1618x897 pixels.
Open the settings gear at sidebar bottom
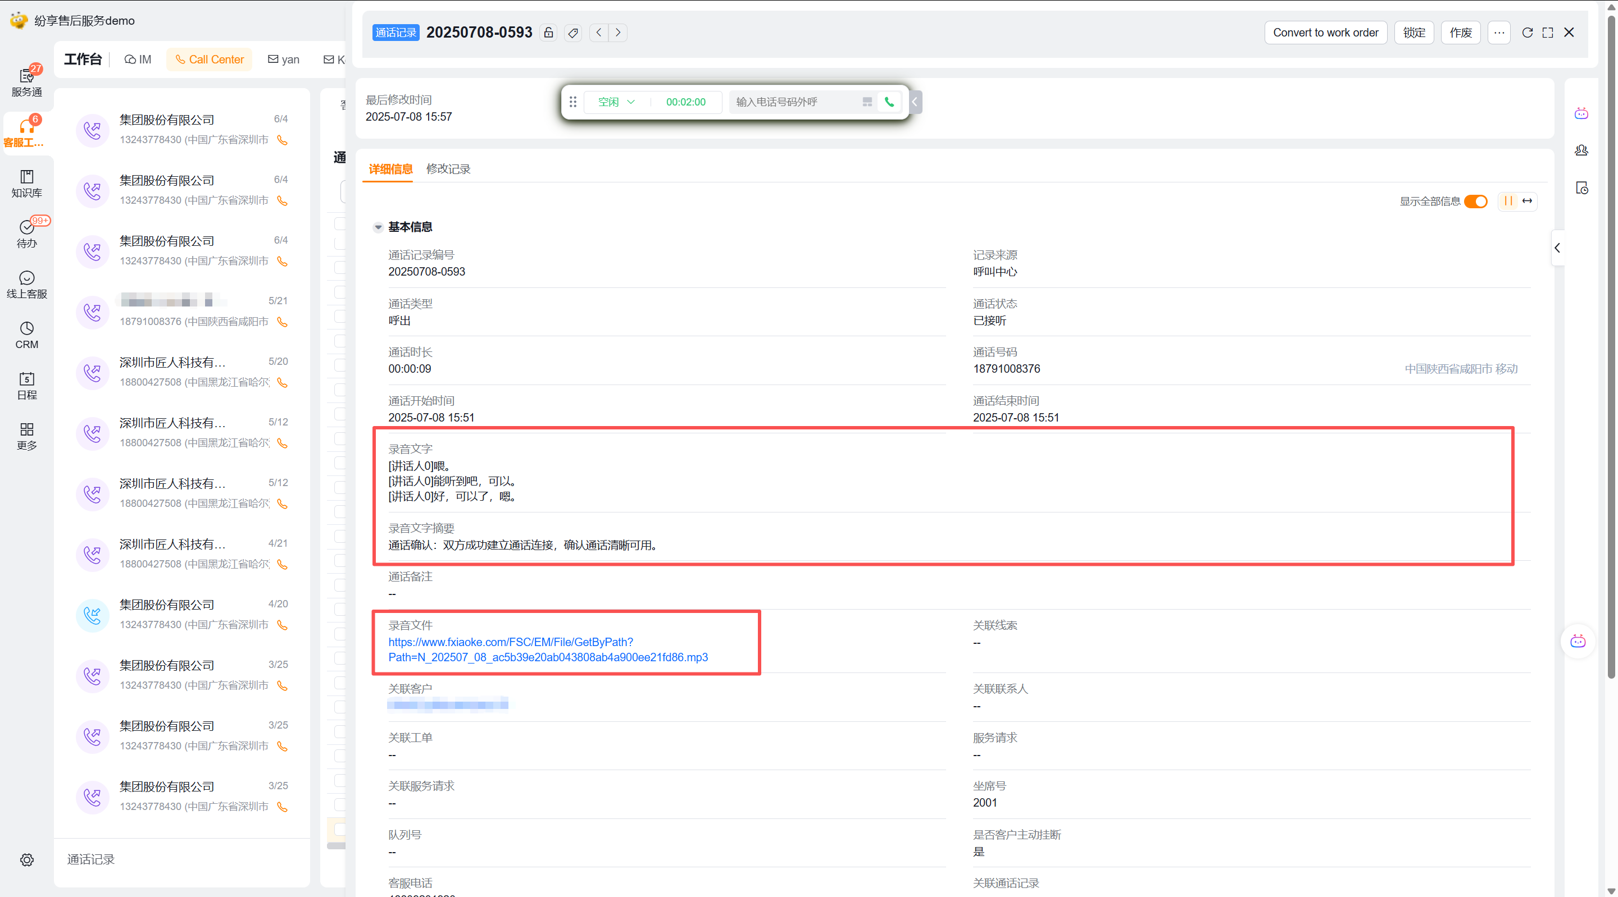tap(26, 859)
